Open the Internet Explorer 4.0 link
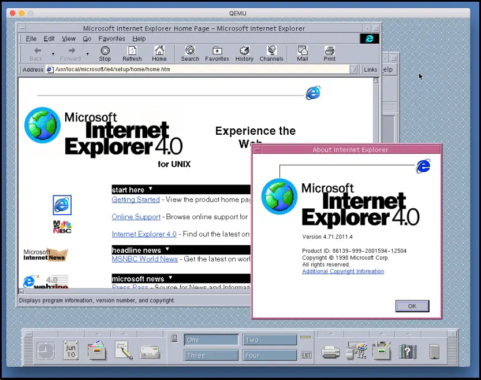 [144, 234]
